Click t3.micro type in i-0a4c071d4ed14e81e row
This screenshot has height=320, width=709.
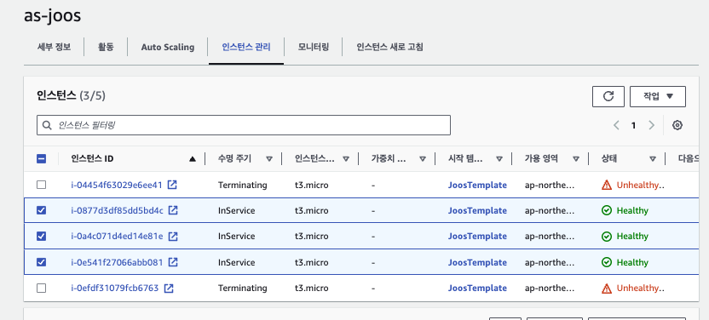click(312, 236)
